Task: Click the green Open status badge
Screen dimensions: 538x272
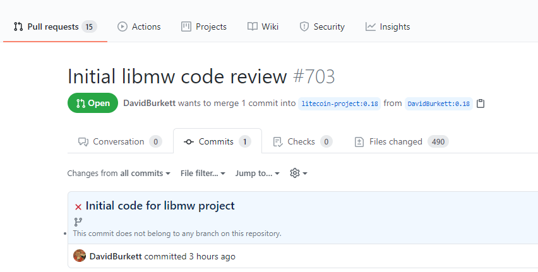Action: [x=93, y=103]
